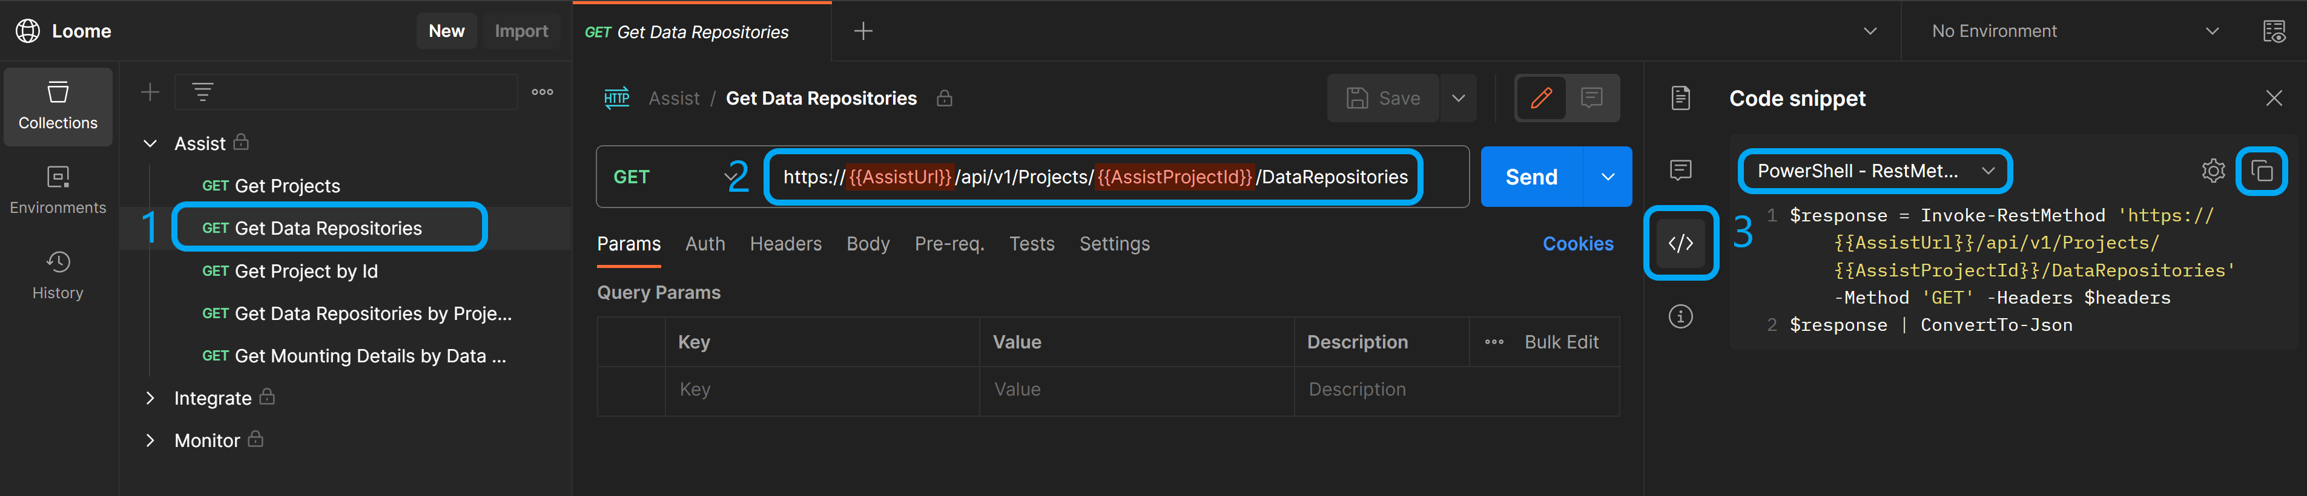This screenshot has width=2307, height=496.
Task: Open the collections three-dot options menu
Action: tap(542, 92)
